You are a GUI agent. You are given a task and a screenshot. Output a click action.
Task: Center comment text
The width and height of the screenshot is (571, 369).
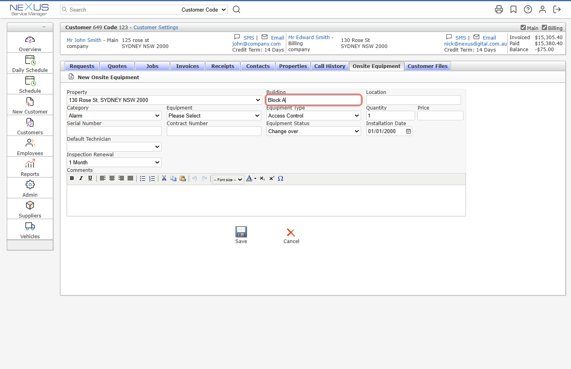(112, 178)
